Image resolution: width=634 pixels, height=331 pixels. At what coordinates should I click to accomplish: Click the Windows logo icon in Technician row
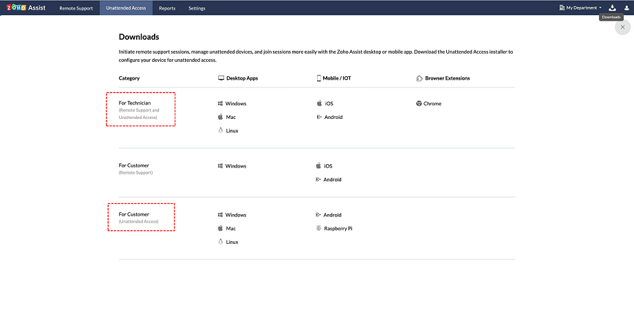(x=220, y=104)
